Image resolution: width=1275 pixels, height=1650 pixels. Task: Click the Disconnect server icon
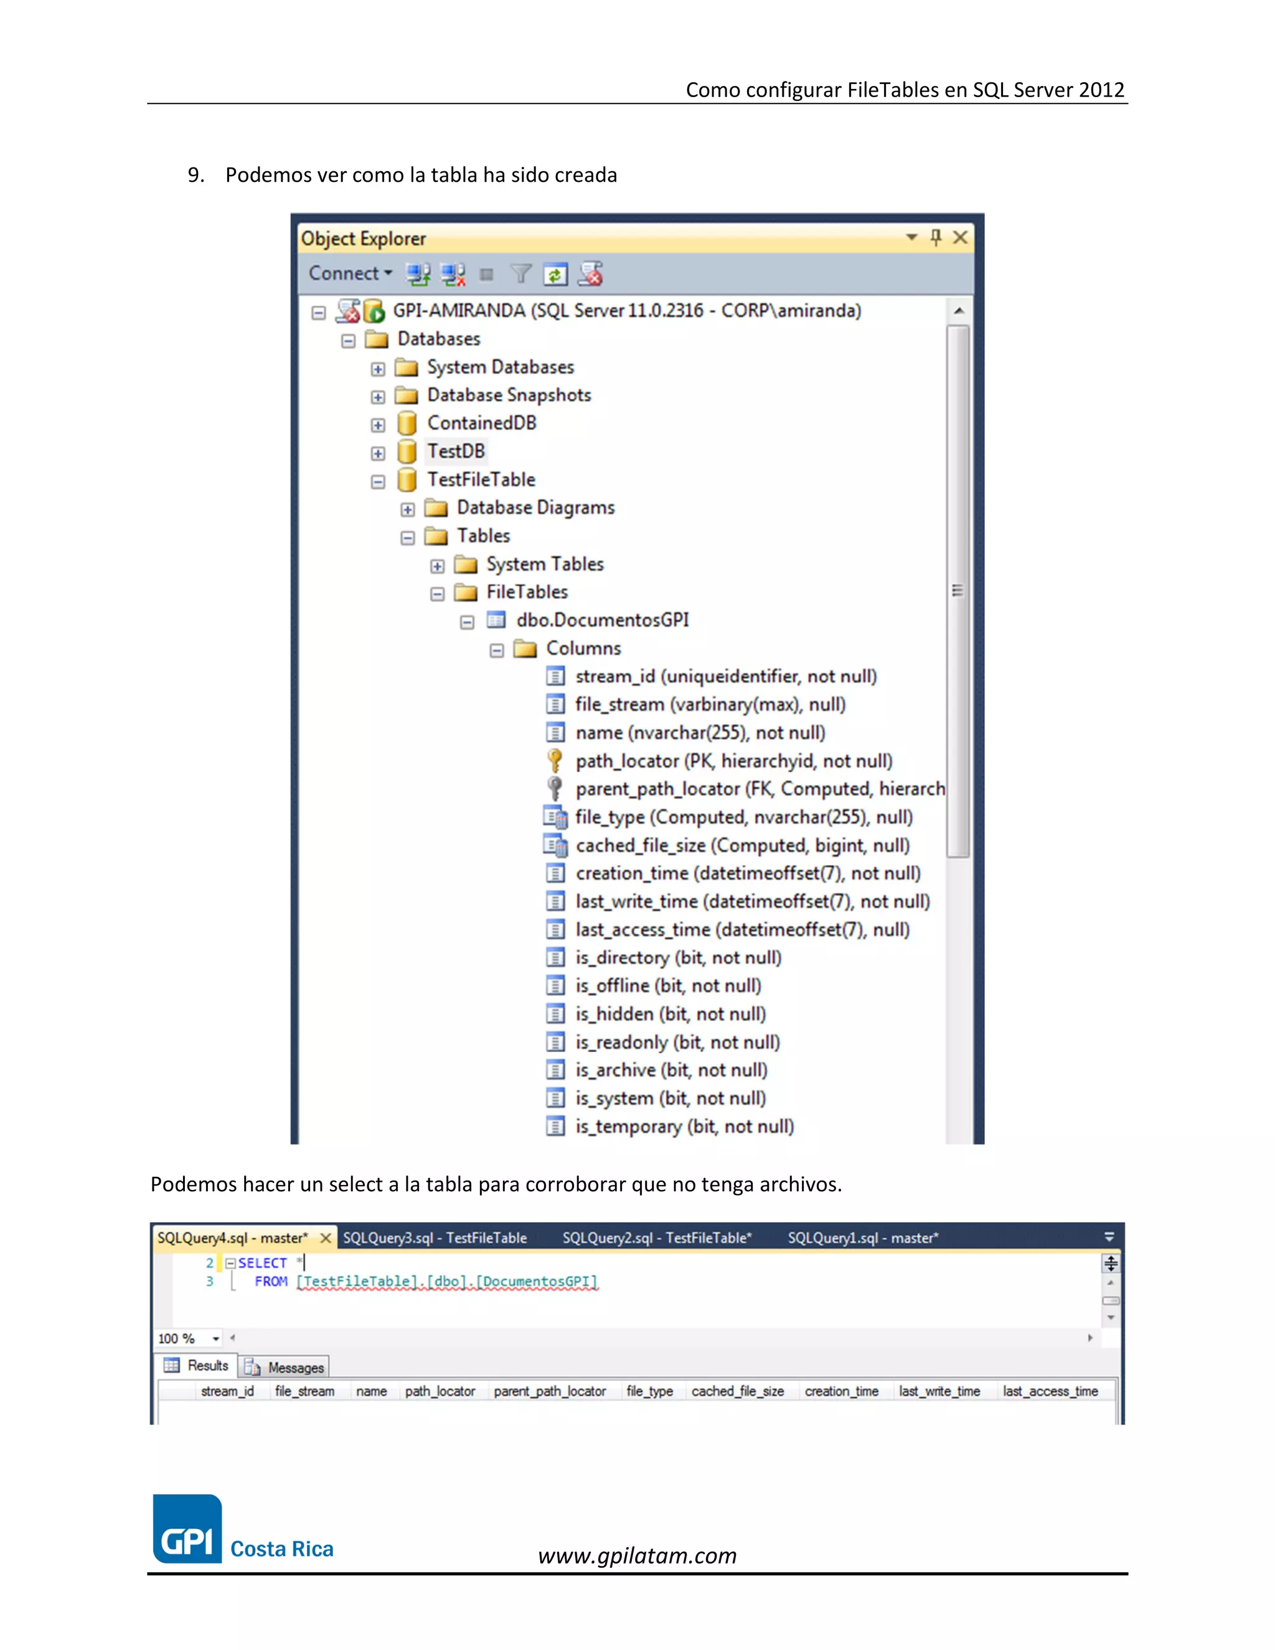pyautogui.click(x=453, y=274)
